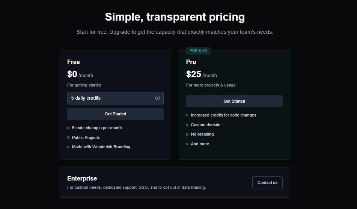
Task: Click the Pro plan title
Action: click(x=191, y=62)
